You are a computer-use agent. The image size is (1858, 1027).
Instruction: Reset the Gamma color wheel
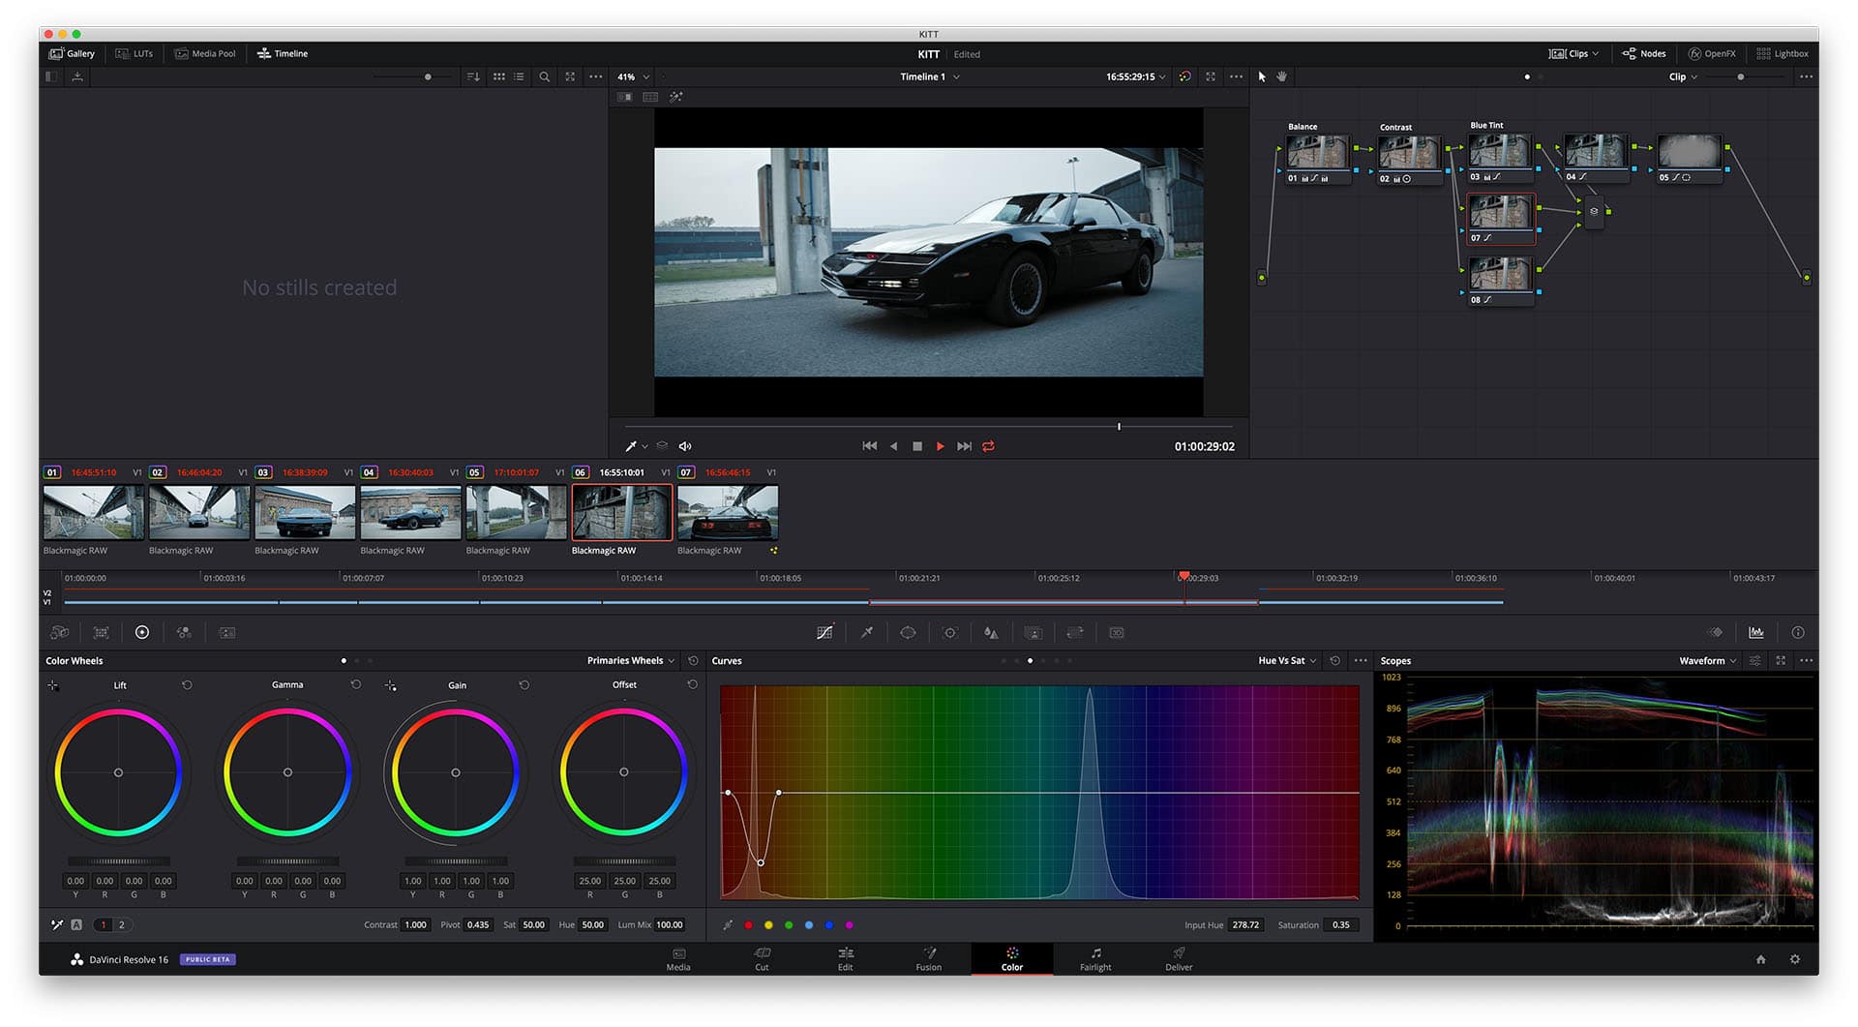pyautogui.click(x=356, y=684)
